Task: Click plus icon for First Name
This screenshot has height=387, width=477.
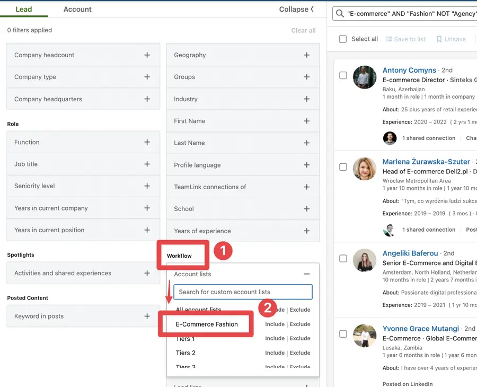Action: [307, 121]
